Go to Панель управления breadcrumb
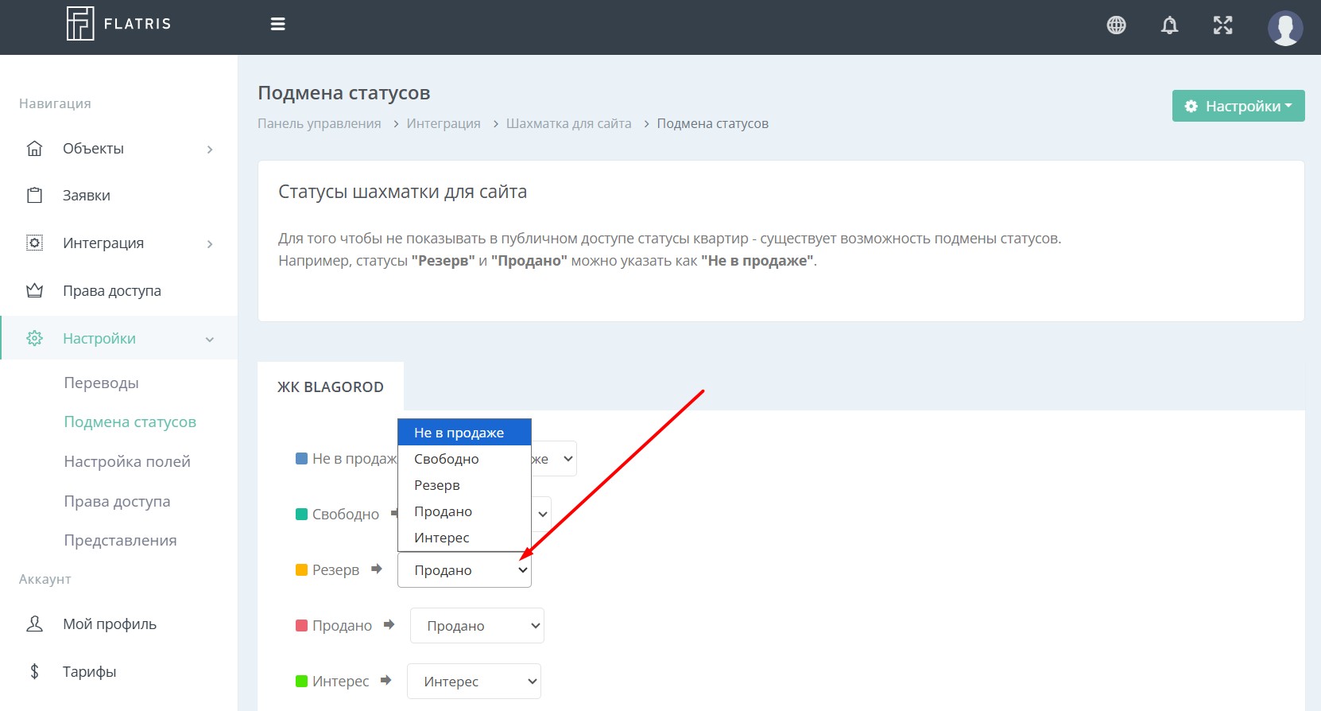This screenshot has width=1321, height=711. (319, 123)
